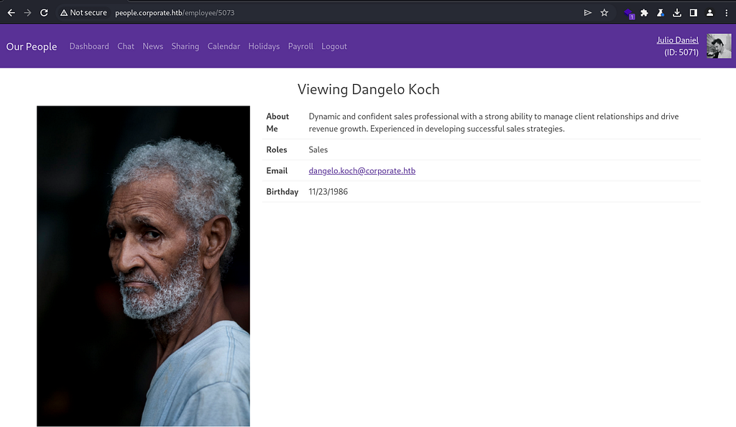Open the three-dot browser menu

726,13
